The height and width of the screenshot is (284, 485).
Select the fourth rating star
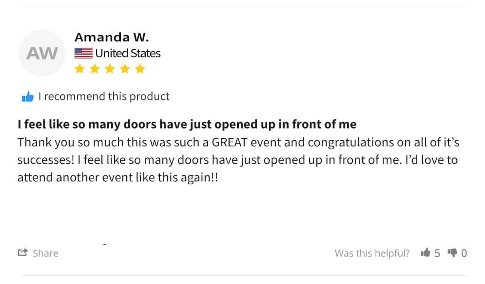click(125, 69)
